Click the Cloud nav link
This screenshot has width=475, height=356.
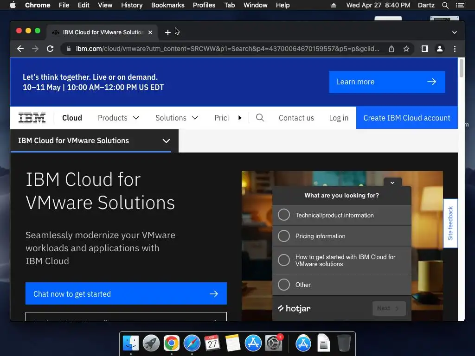(72, 118)
